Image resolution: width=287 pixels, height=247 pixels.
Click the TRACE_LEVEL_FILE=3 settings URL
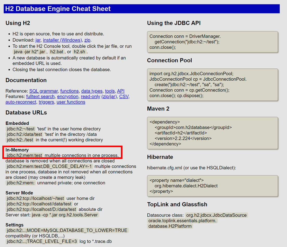point(42,242)
